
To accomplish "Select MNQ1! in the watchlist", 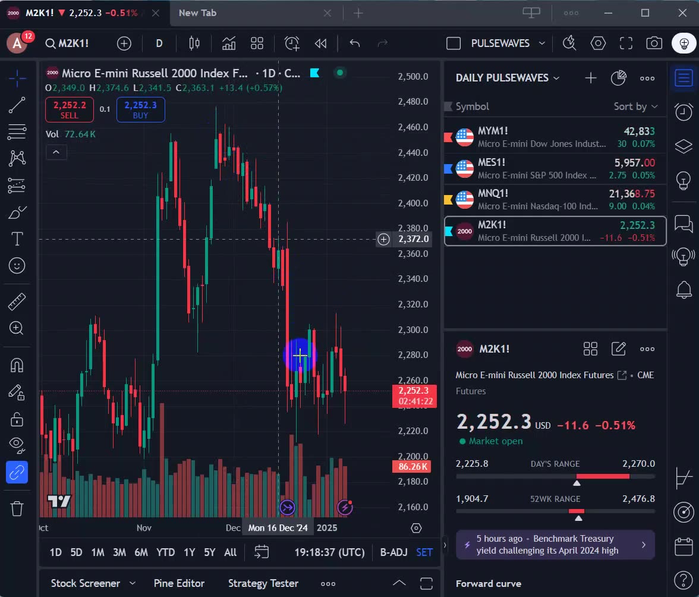I will 555,199.
